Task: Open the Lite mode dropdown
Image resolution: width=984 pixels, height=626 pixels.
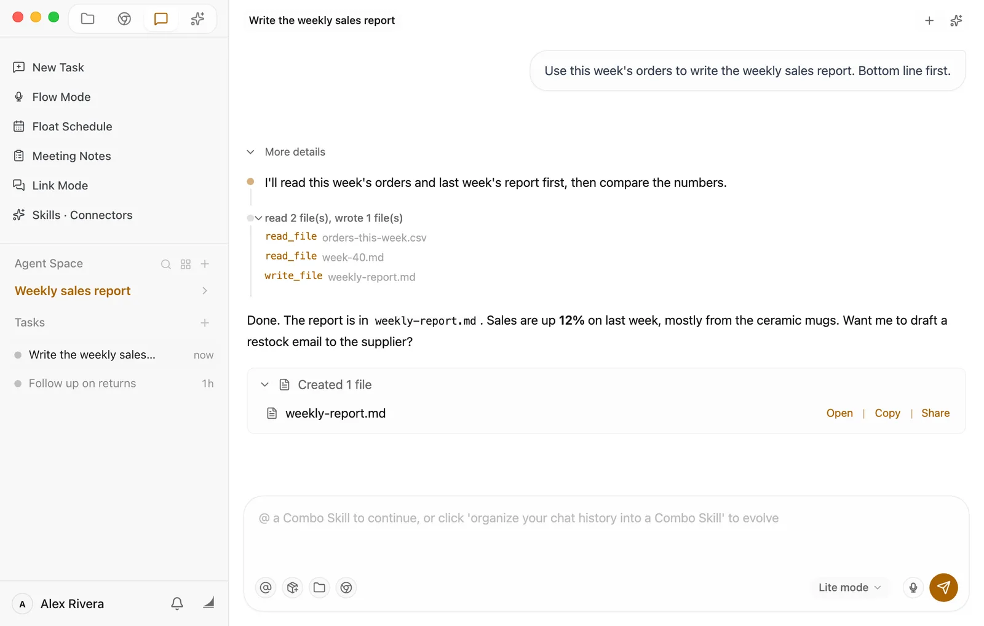Action: [849, 588]
